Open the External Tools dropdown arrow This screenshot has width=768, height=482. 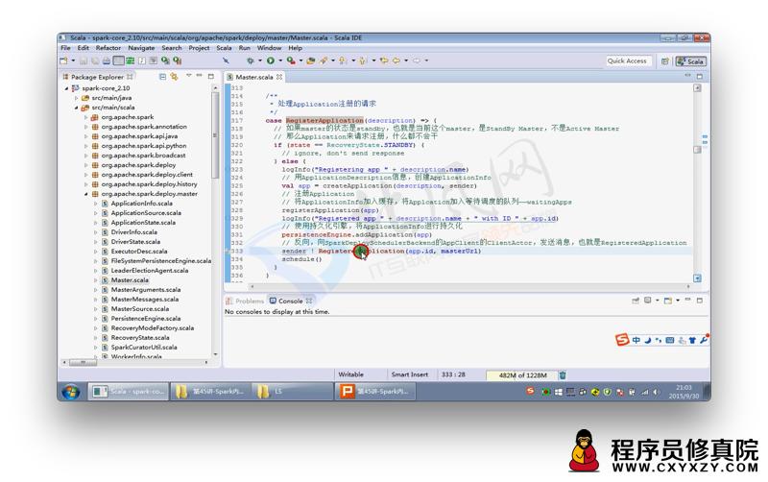[300, 60]
